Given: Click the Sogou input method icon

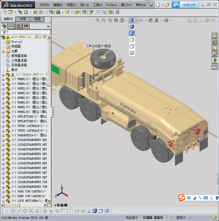Looking at the screenshot, I should tap(182, 198).
